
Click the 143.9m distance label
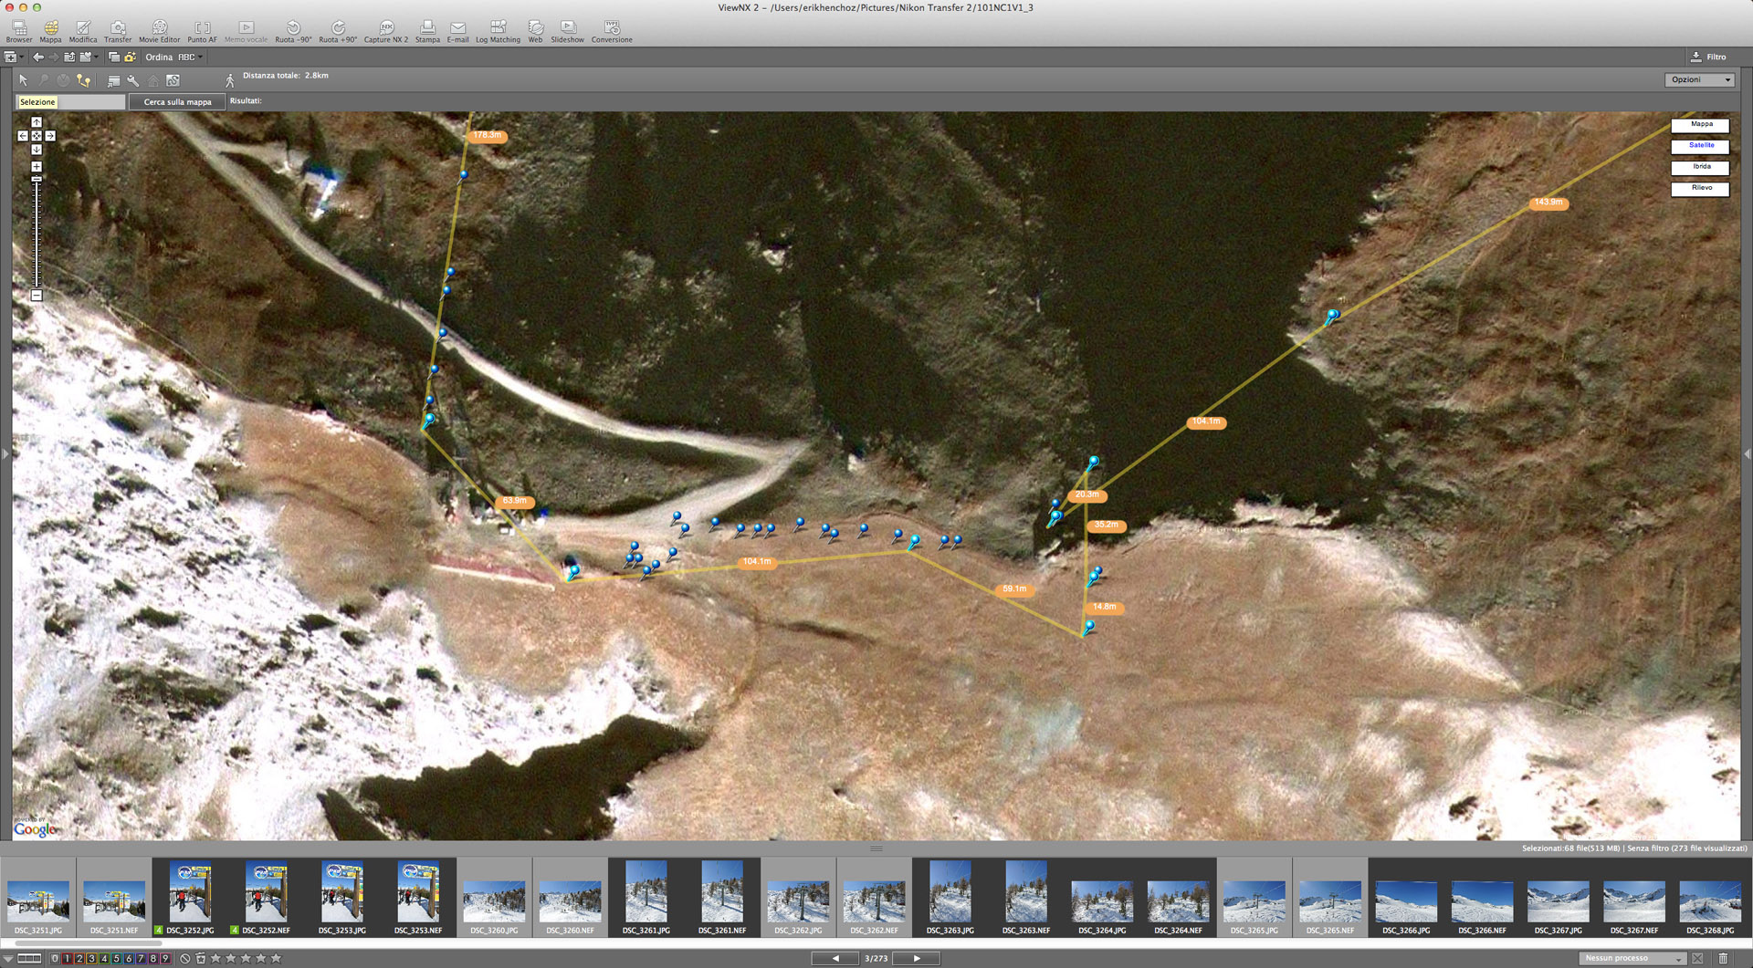(1548, 203)
